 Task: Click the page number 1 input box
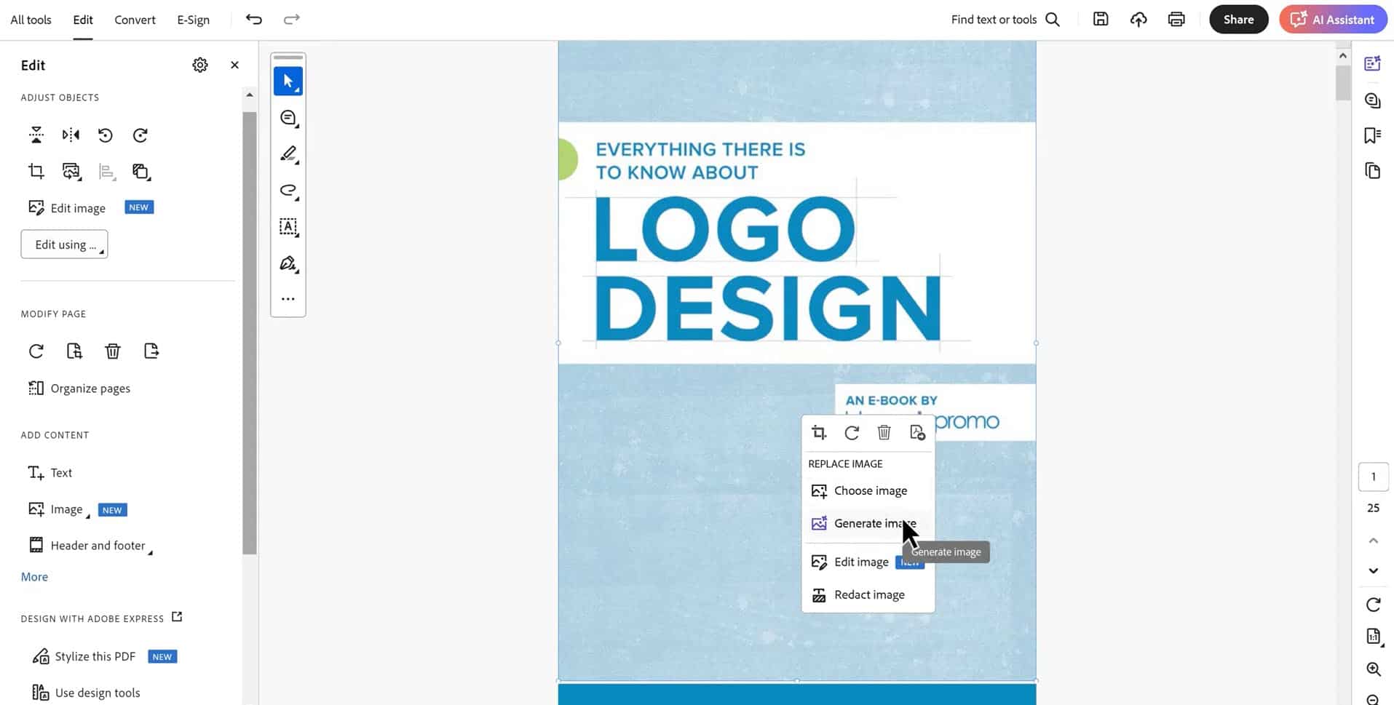coord(1373,477)
